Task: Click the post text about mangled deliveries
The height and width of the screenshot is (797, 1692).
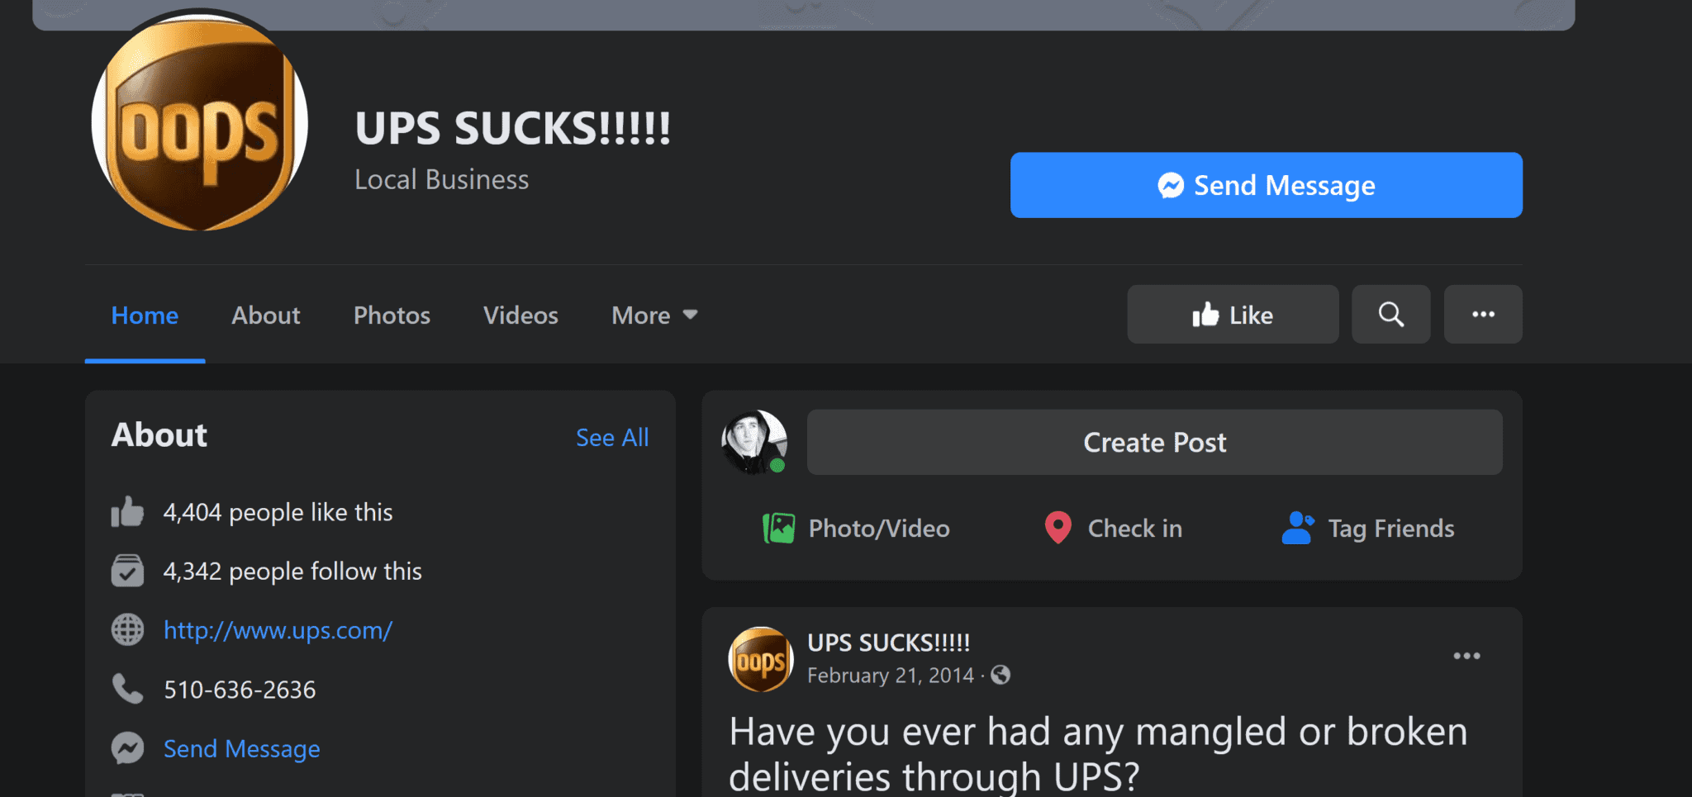Action: coord(1098,754)
